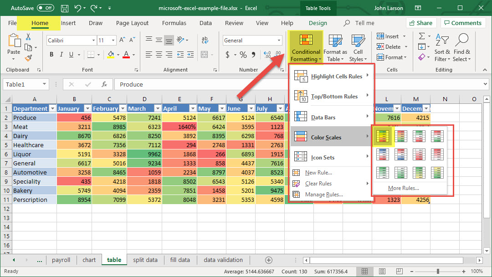492x277 pixels.
Task: Click the Format Painter brush icon
Action: tap(28, 58)
